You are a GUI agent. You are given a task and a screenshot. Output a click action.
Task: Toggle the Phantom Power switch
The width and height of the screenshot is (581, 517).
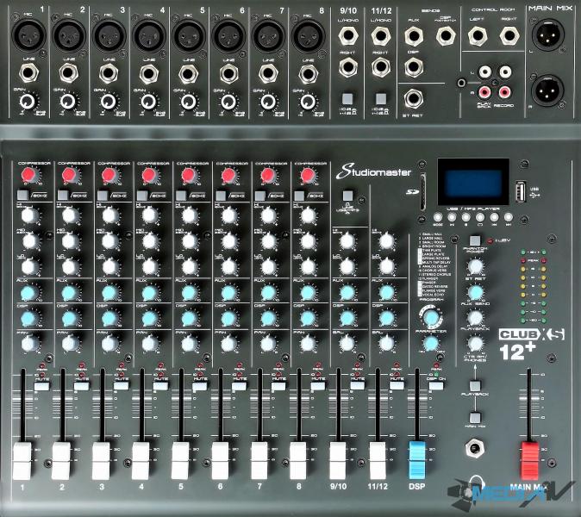[x=475, y=240]
